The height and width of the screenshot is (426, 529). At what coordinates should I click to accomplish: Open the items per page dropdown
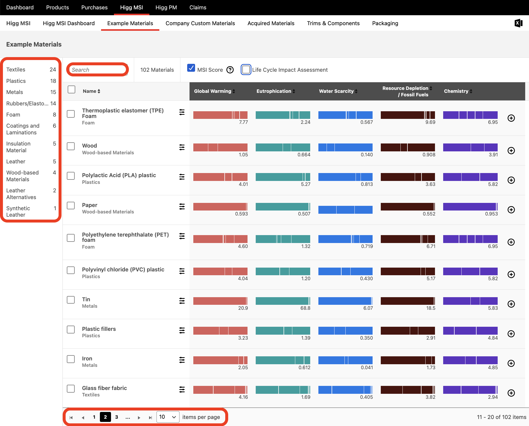168,417
